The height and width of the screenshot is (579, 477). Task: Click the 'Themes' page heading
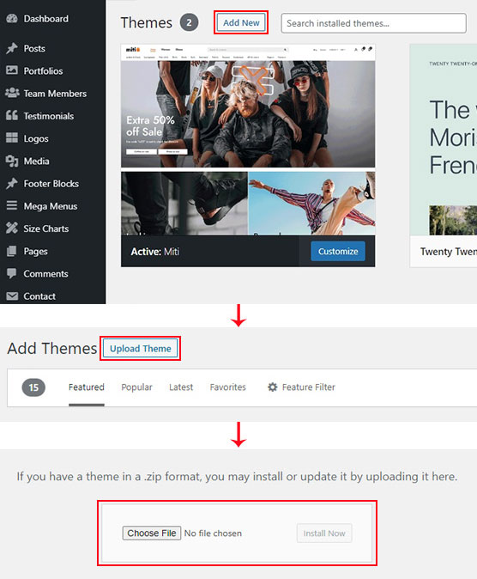pyautogui.click(x=147, y=22)
